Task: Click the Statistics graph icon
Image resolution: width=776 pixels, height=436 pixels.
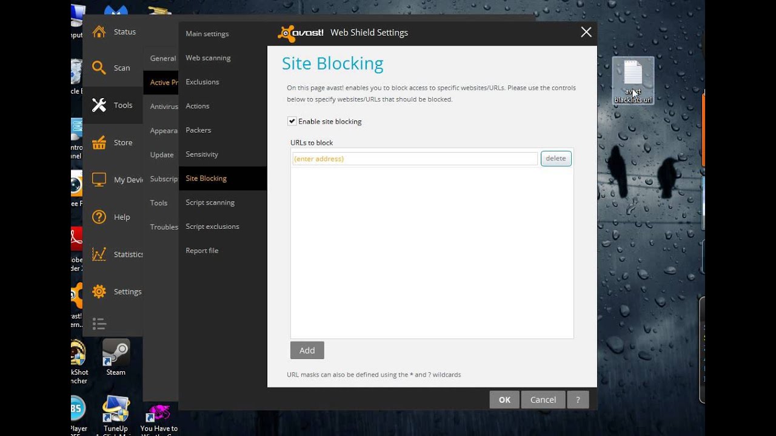Action: click(99, 254)
